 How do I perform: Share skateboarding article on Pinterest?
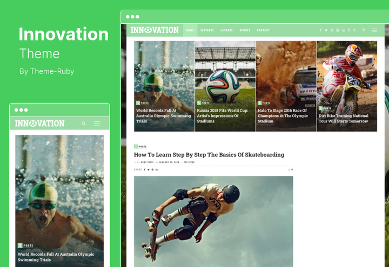coord(152,170)
